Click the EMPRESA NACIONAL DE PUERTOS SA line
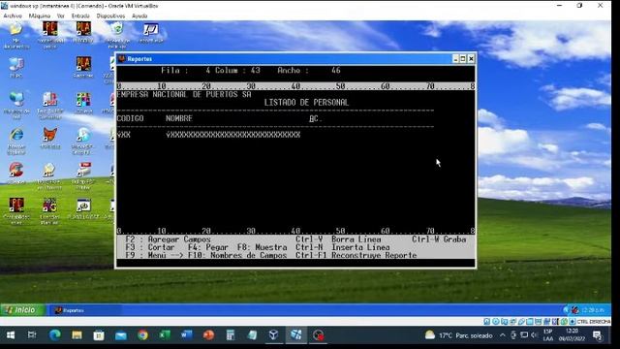620x349 pixels. coord(184,95)
